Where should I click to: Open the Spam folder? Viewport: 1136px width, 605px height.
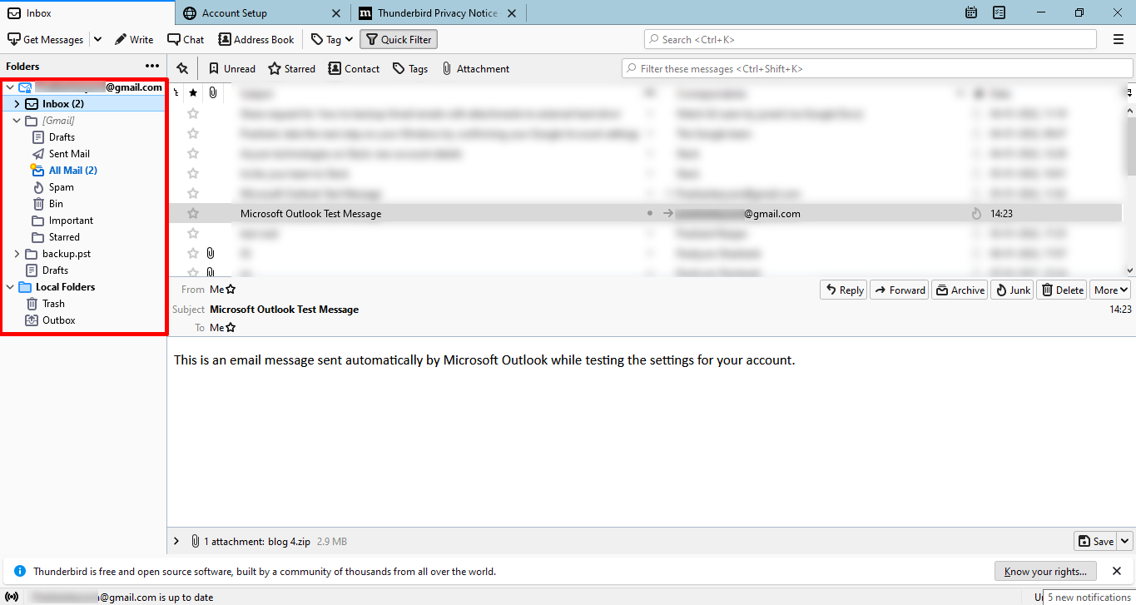[x=62, y=187]
